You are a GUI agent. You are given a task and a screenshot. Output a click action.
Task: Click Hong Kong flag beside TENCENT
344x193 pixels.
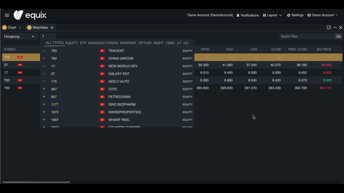coord(102,51)
